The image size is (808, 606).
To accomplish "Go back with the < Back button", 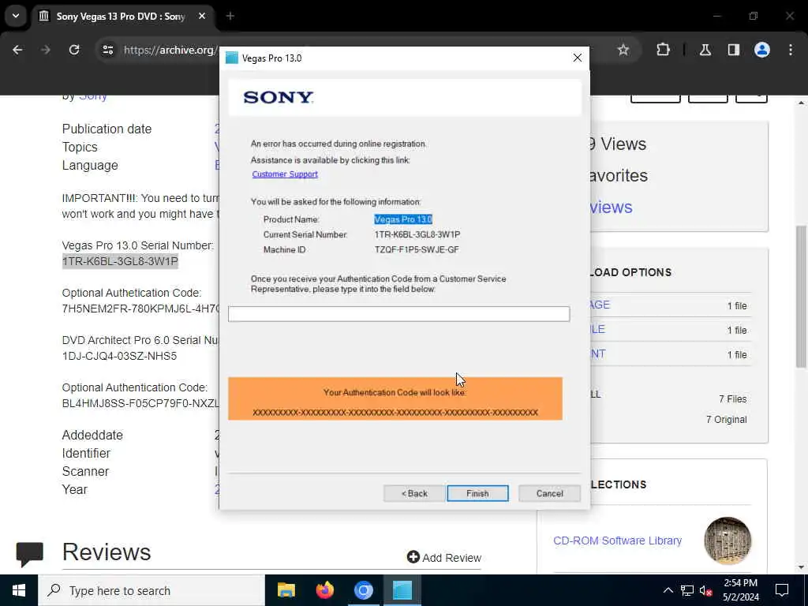I will click(x=414, y=493).
